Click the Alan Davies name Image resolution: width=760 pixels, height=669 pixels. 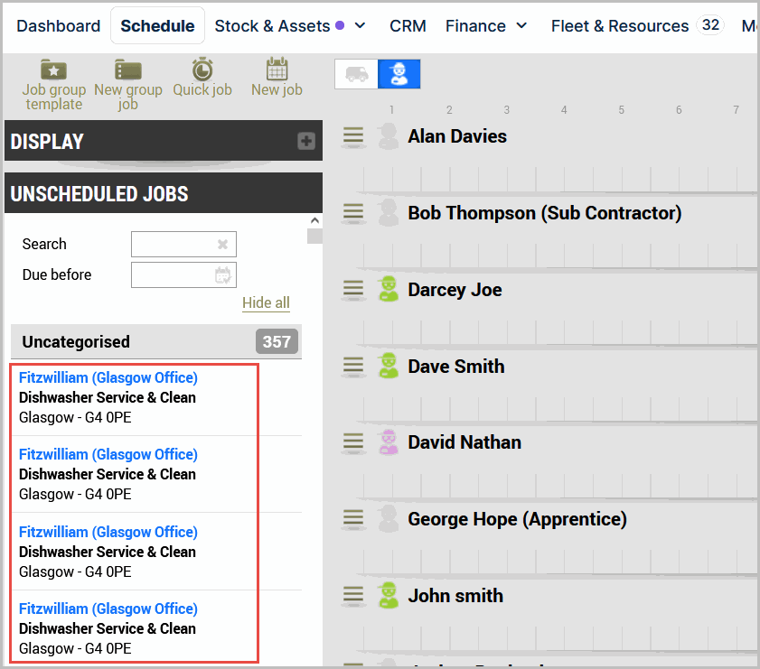pyautogui.click(x=457, y=136)
